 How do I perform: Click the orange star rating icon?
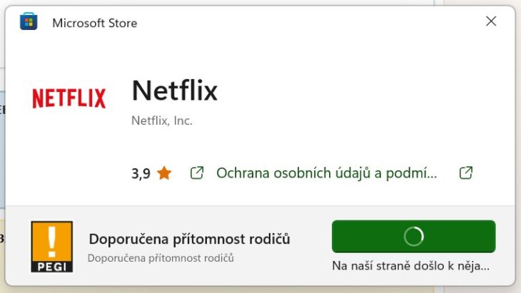(x=164, y=173)
